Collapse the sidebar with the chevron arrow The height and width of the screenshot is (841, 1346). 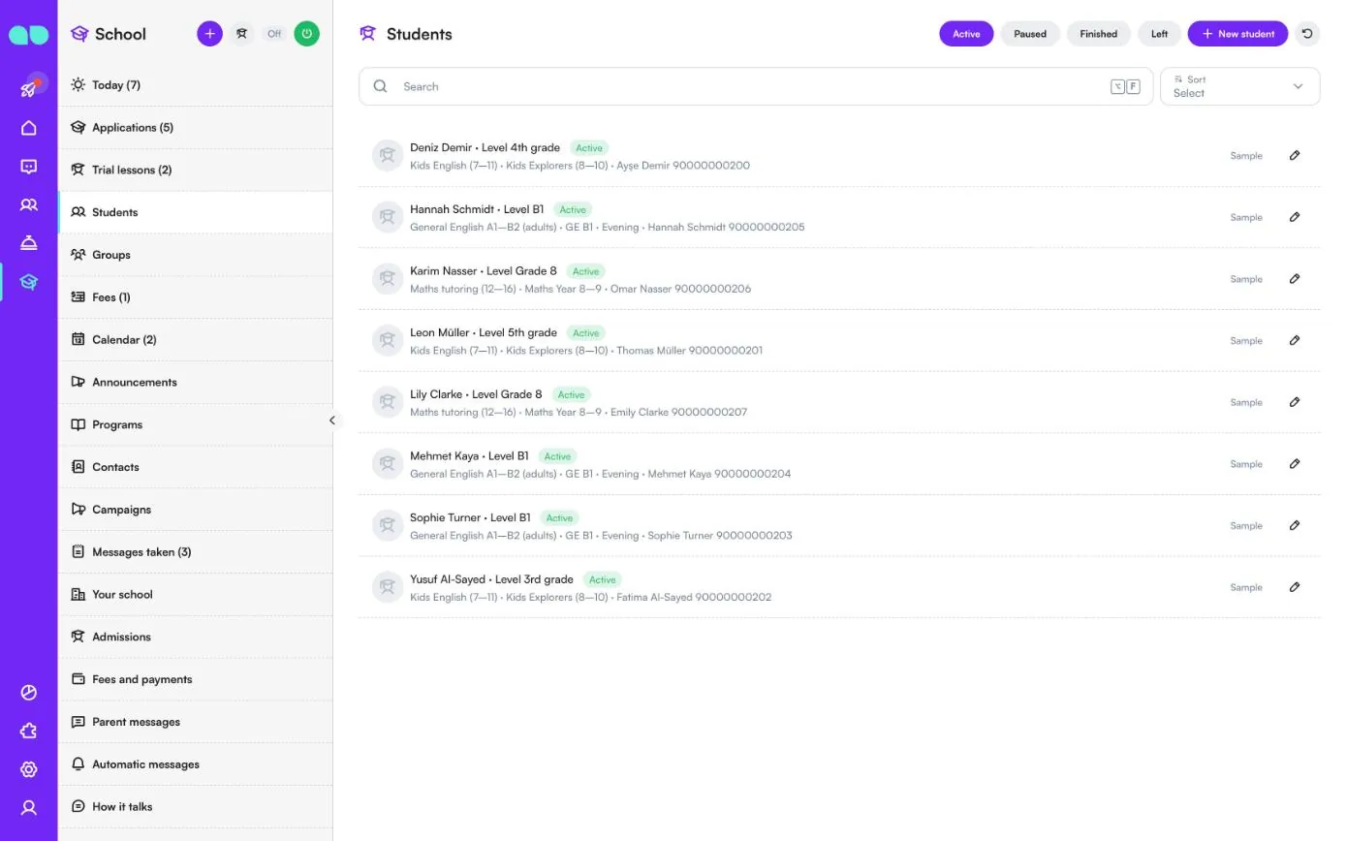[x=332, y=420]
